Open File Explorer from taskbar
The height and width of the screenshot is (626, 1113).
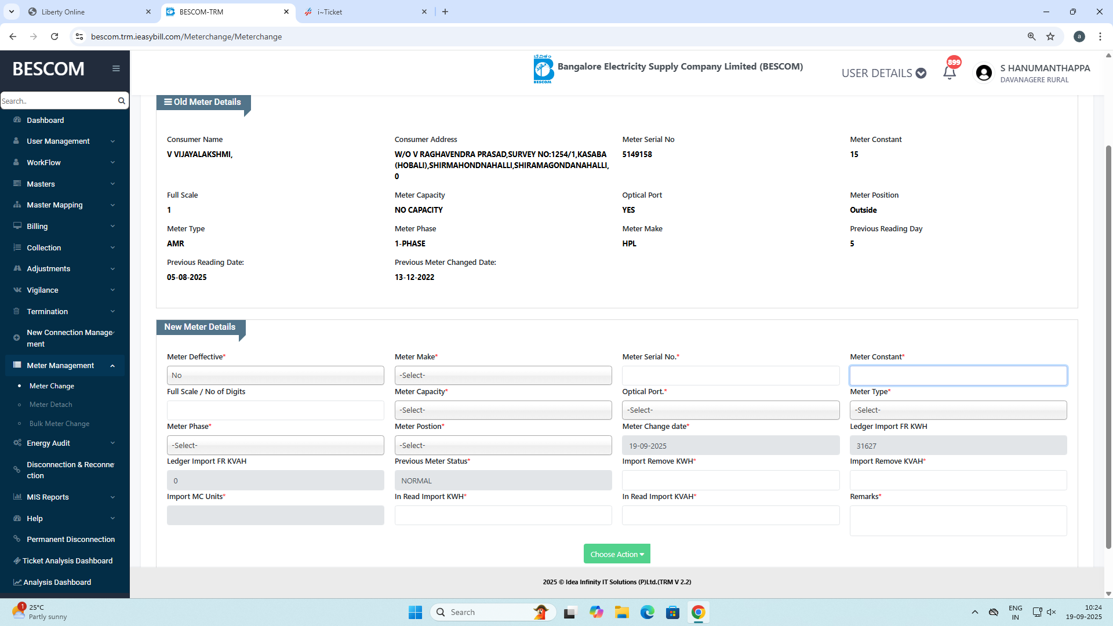point(621,612)
